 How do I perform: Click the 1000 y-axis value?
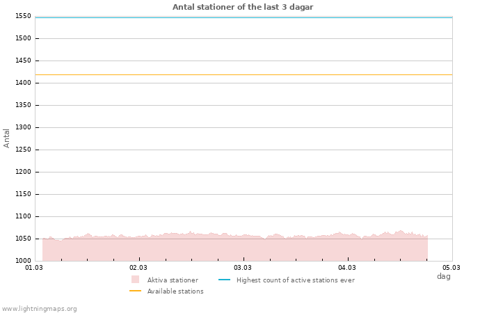pyautogui.click(x=23, y=261)
